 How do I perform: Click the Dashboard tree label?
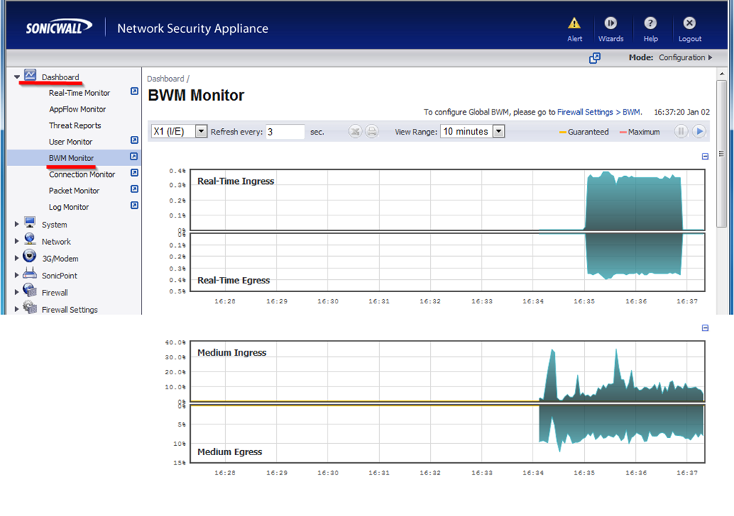(60, 77)
